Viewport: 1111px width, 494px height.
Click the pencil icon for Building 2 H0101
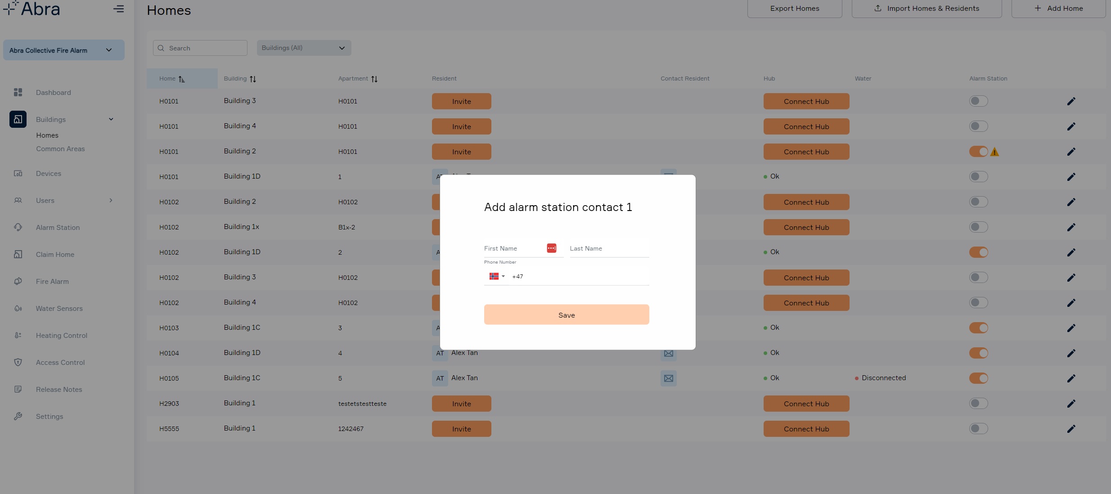[x=1071, y=152]
